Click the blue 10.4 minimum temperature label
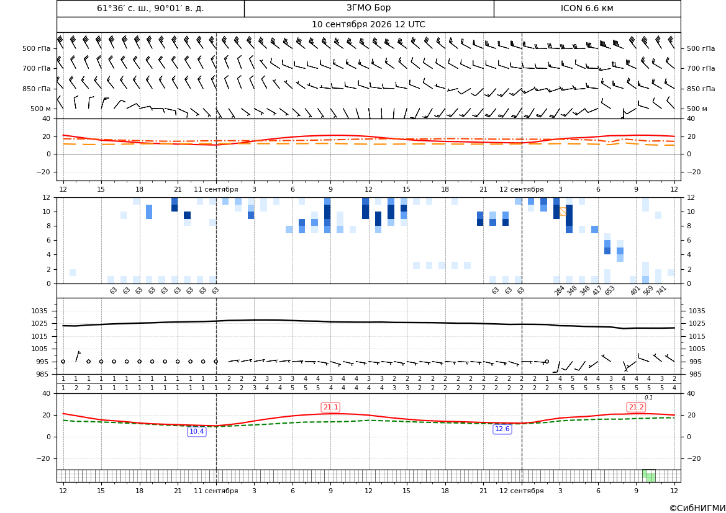 click(196, 432)
